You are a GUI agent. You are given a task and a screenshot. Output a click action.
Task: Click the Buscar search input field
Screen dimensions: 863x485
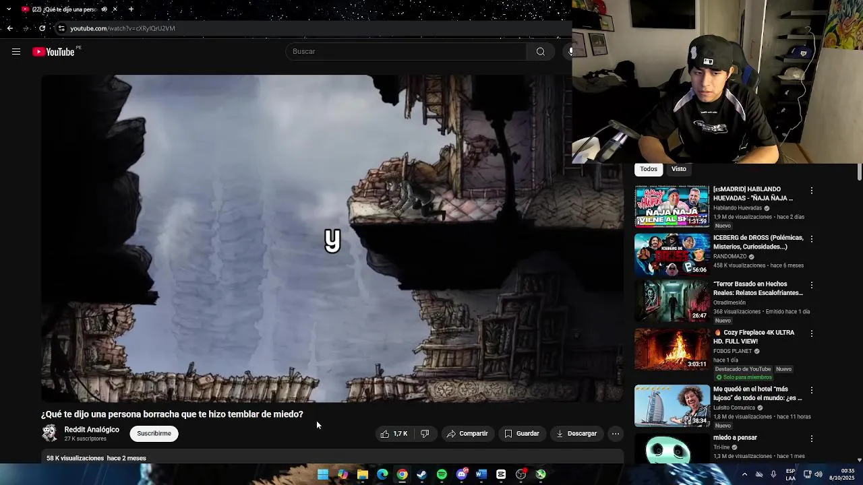point(407,52)
